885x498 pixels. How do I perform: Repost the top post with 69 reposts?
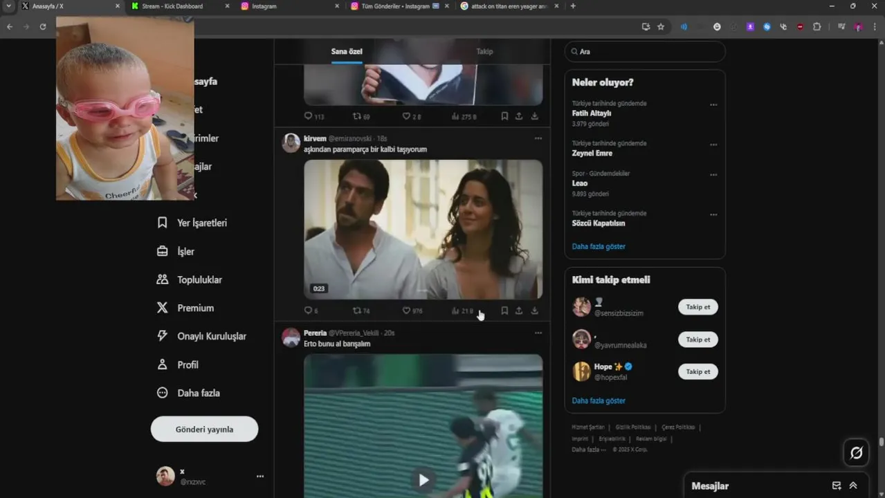pos(361,116)
